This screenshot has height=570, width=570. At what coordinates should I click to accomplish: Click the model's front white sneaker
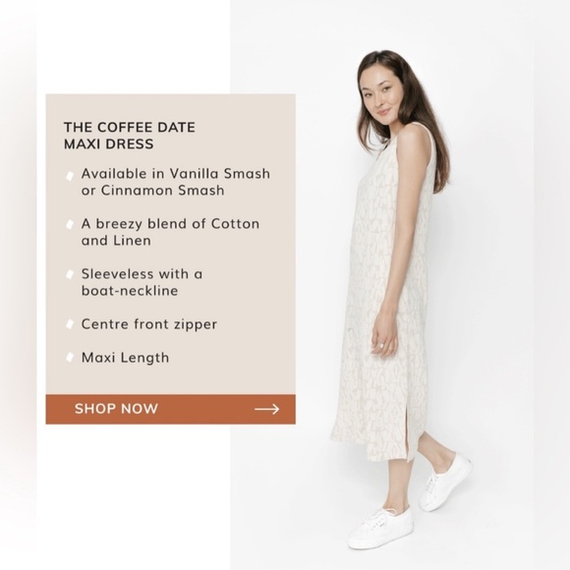point(380,527)
